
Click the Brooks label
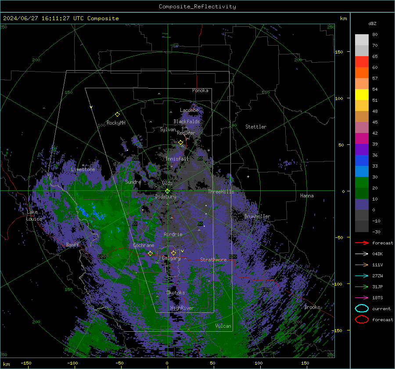[x=312, y=307]
